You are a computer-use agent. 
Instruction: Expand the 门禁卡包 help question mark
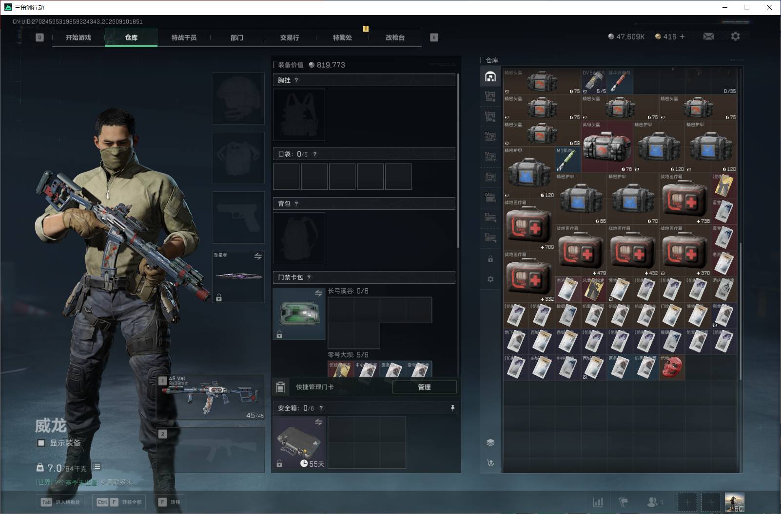coord(309,277)
